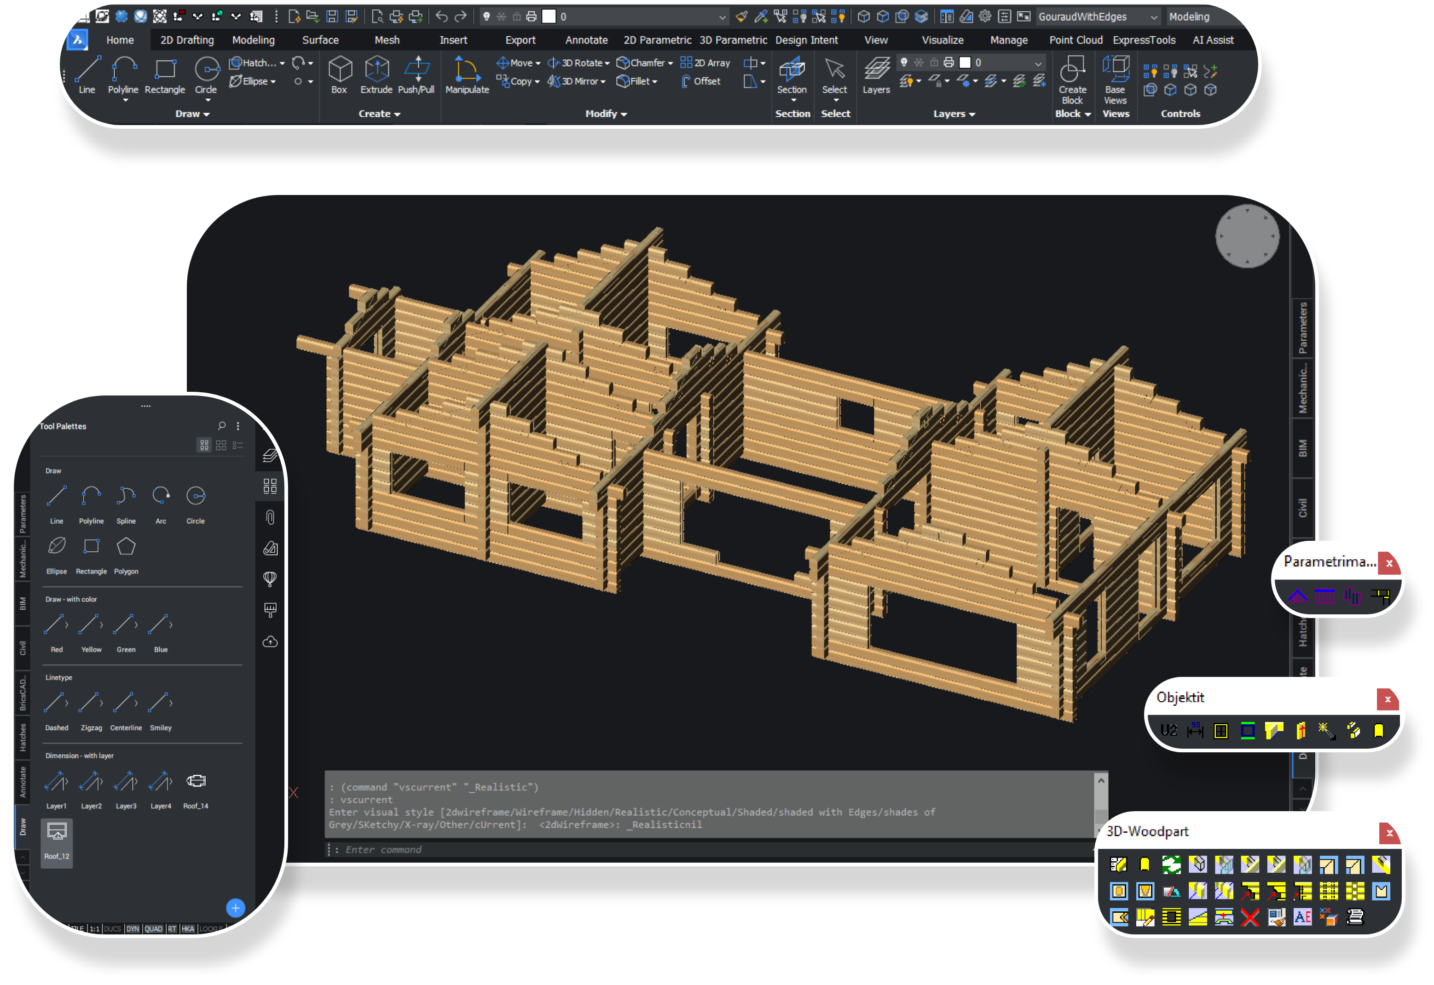Open the Annotate ribbon tab

[586, 40]
